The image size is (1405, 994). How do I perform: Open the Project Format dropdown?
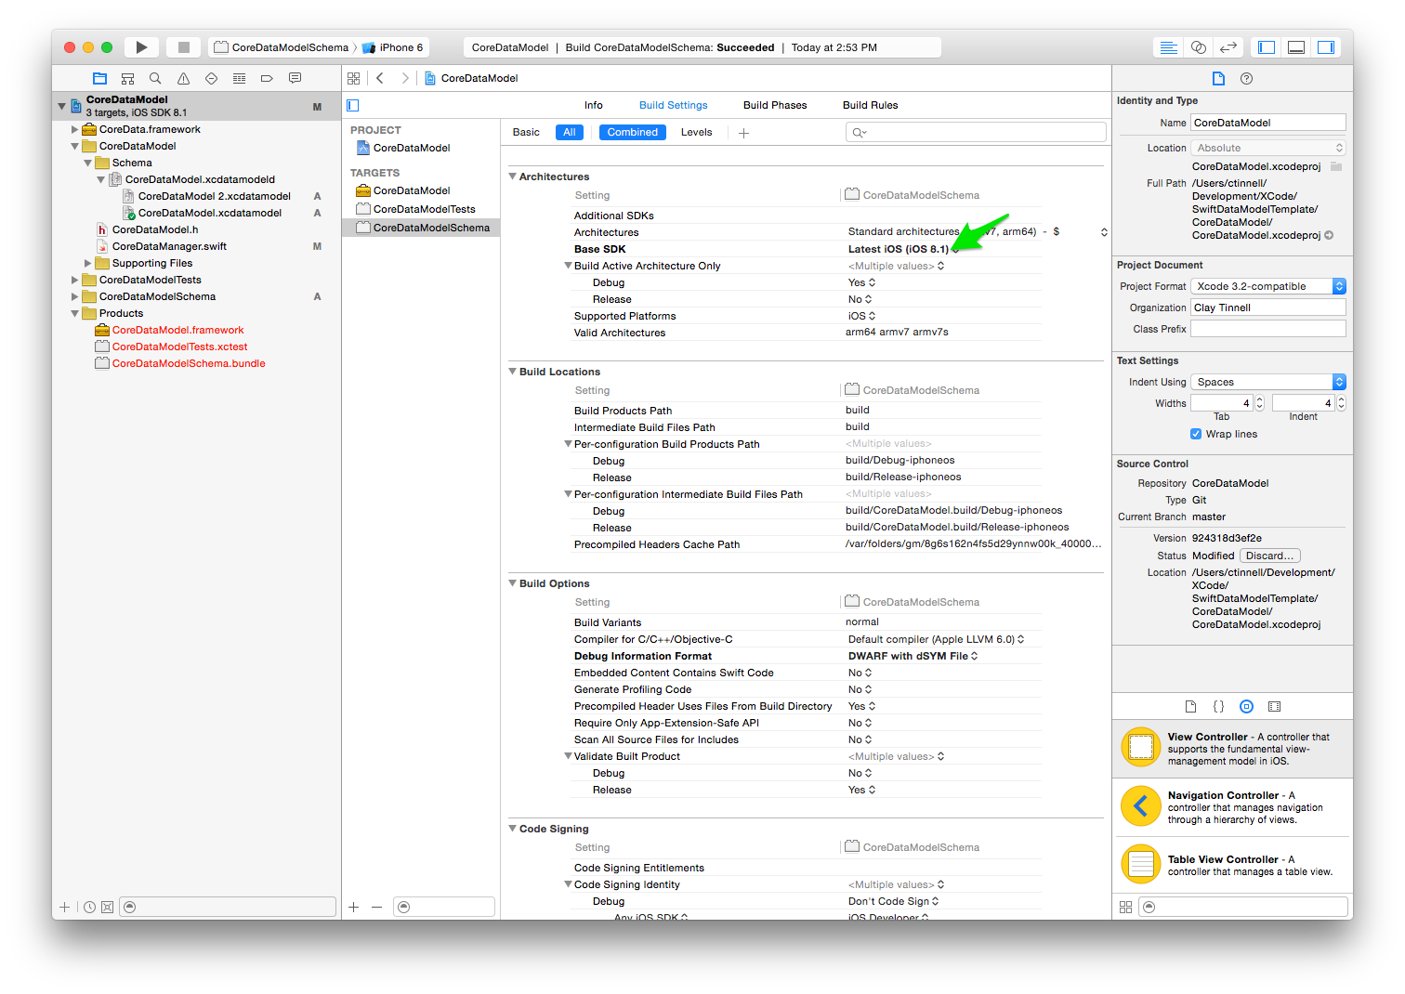click(1268, 286)
